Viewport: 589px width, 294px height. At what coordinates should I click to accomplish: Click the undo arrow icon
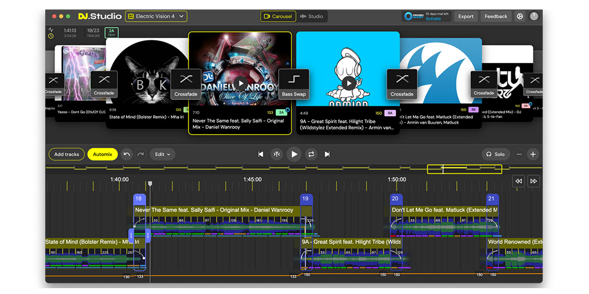pyautogui.click(x=127, y=154)
